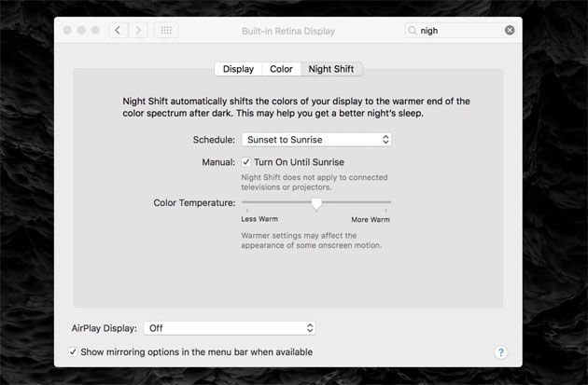588x385 pixels.
Task: Clear the search field text
Action: coord(510,30)
